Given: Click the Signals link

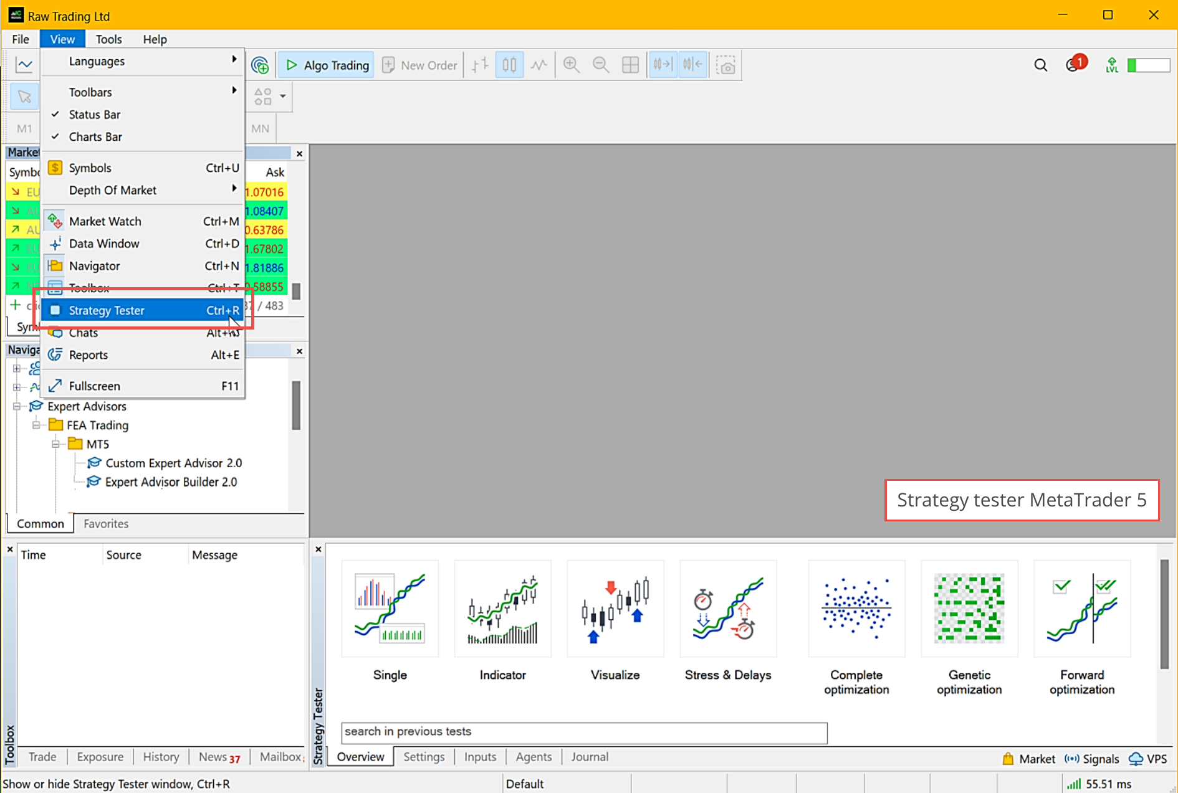Looking at the screenshot, I should pyautogui.click(x=1092, y=759).
